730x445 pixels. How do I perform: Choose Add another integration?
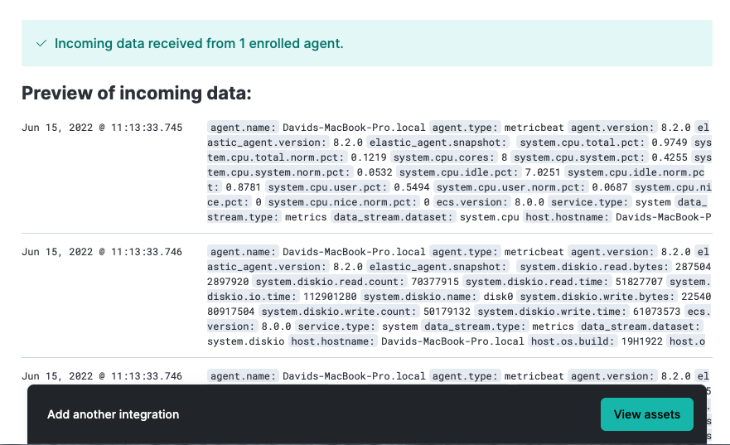point(113,414)
